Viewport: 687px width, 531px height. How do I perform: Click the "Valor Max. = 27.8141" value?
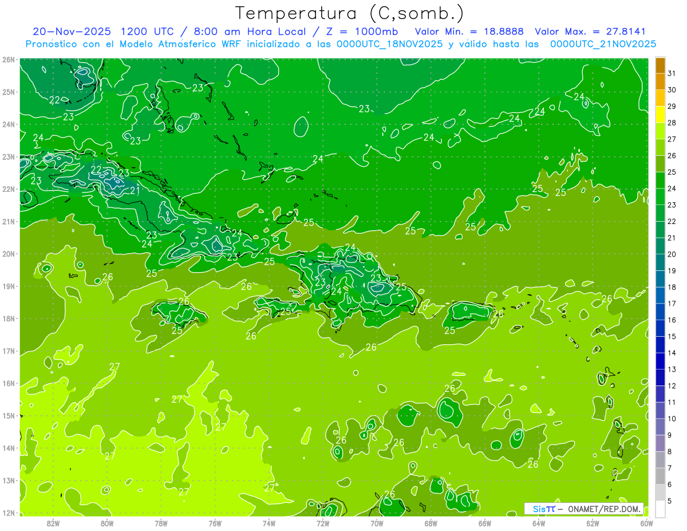[x=590, y=32]
